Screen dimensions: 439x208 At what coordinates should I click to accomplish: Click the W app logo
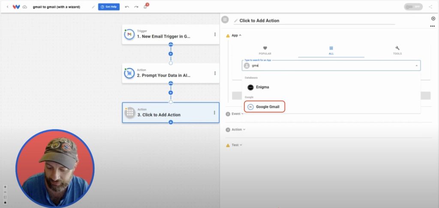pyautogui.click(x=16, y=7)
